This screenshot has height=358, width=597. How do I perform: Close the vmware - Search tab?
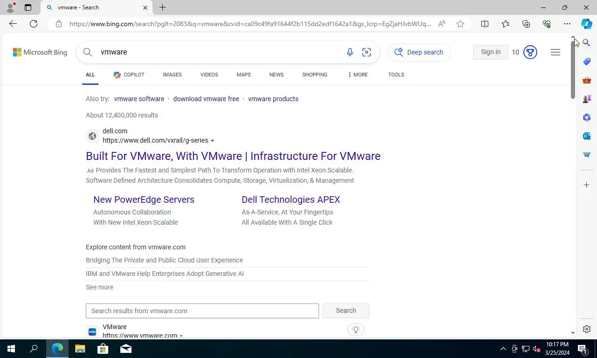[x=145, y=7]
